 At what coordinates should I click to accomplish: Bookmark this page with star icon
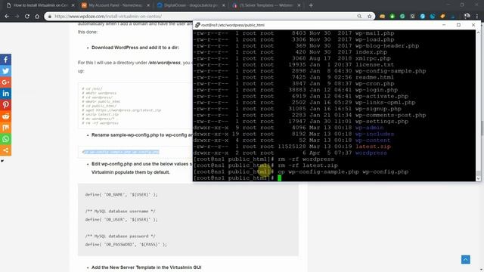click(x=370, y=17)
